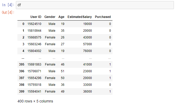The height and width of the screenshot is (104, 176).
Task: Click the In [4] prompt label
Action: point(8,5)
